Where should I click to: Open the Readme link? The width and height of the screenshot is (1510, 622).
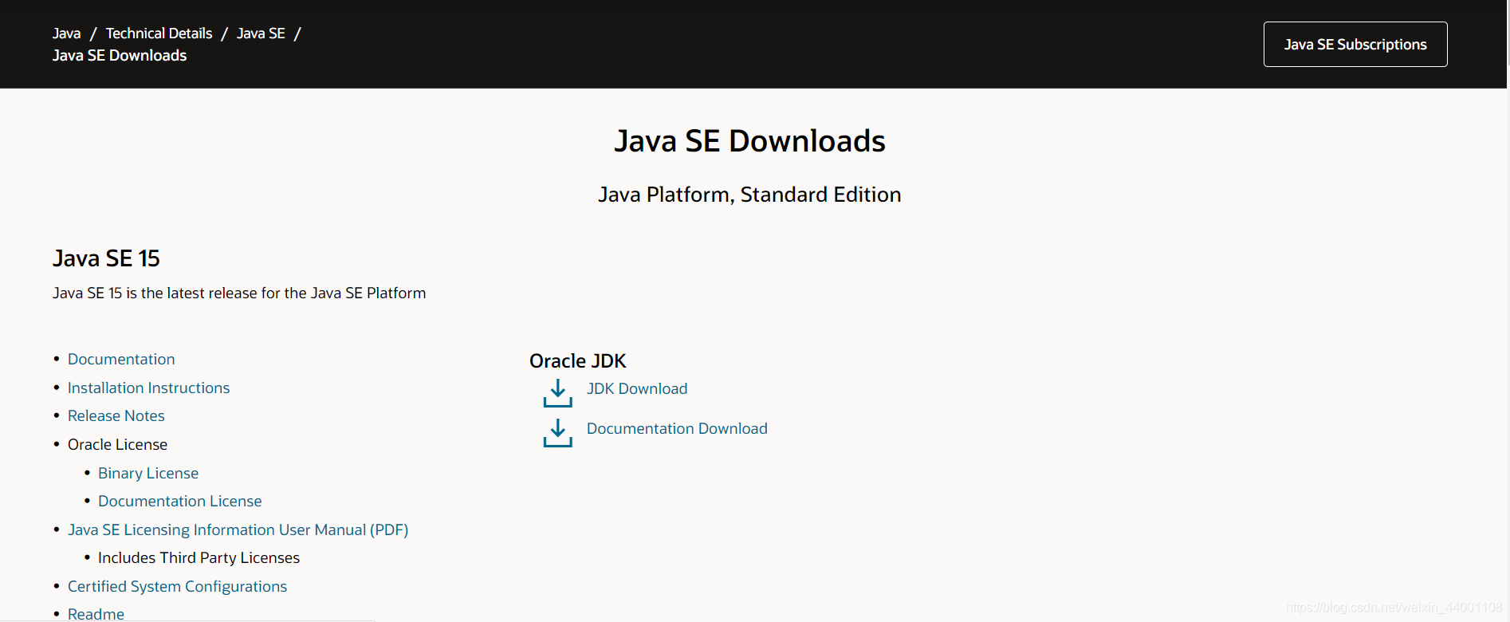pyautogui.click(x=96, y=613)
